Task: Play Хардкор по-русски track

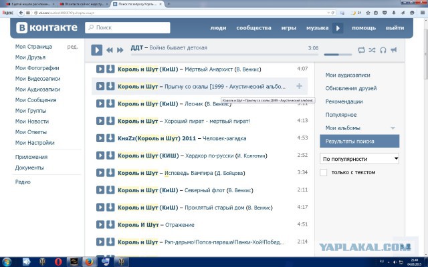Action: tap(100, 156)
